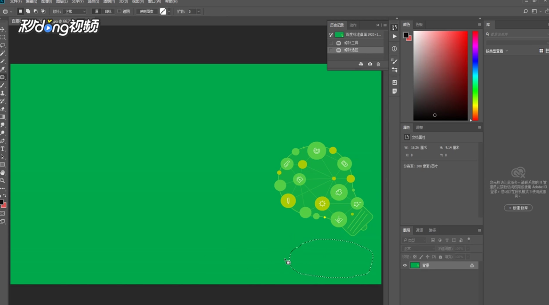Create new document from state in History panel
549x305 pixels.
pos(361,64)
